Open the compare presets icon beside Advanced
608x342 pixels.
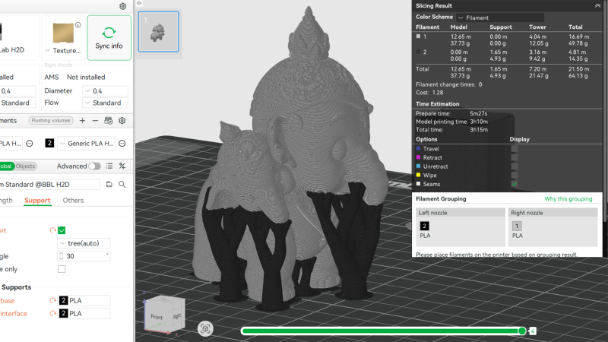coord(122,166)
